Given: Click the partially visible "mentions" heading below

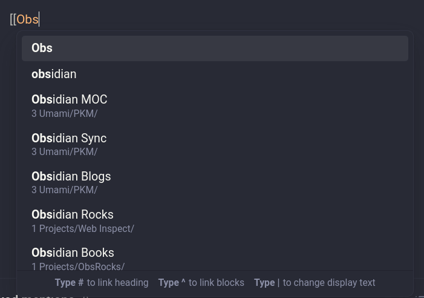Looking at the screenshot, I should click(x=48, y=297).
